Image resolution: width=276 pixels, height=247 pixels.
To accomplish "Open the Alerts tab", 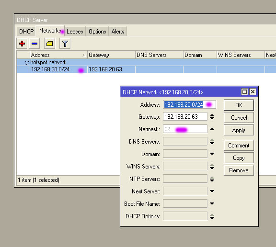I will [x=118, y=32].
